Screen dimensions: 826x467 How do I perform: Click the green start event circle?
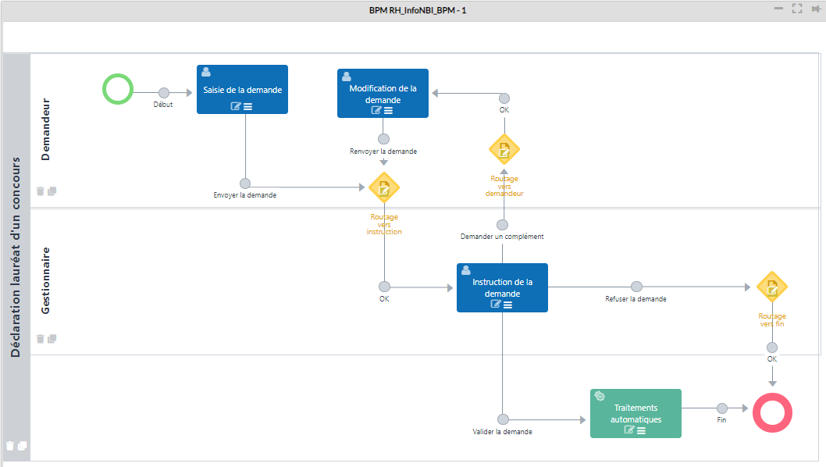(x=117, y=88)
